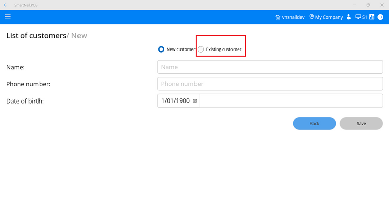Open the bar chart reports icon
This screenshot has height=202, width=389.
(372, 17)
